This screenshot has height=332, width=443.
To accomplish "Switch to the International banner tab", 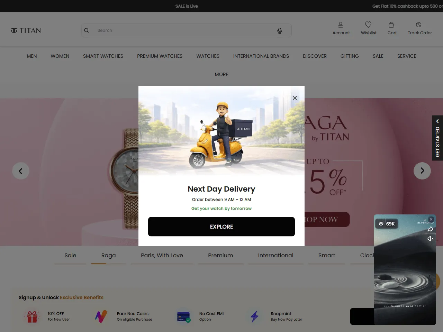I will click(x=275, y=256).
